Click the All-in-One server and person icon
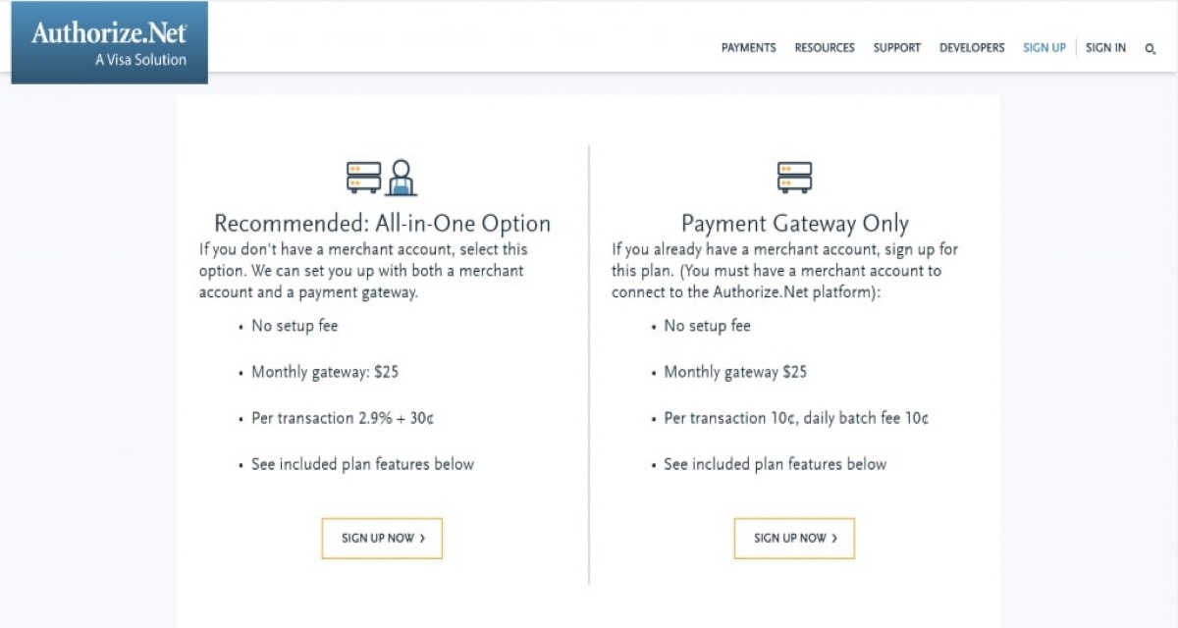 382,178
